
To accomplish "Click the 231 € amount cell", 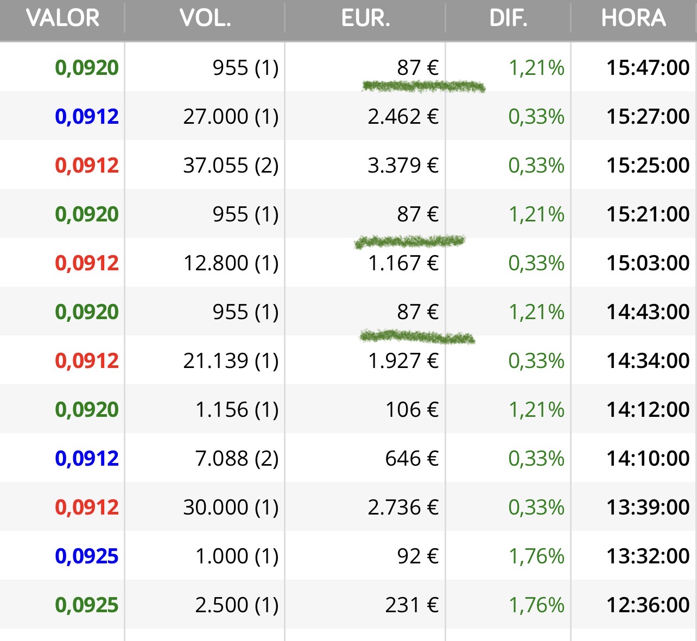I will click(x=411, y=605).
